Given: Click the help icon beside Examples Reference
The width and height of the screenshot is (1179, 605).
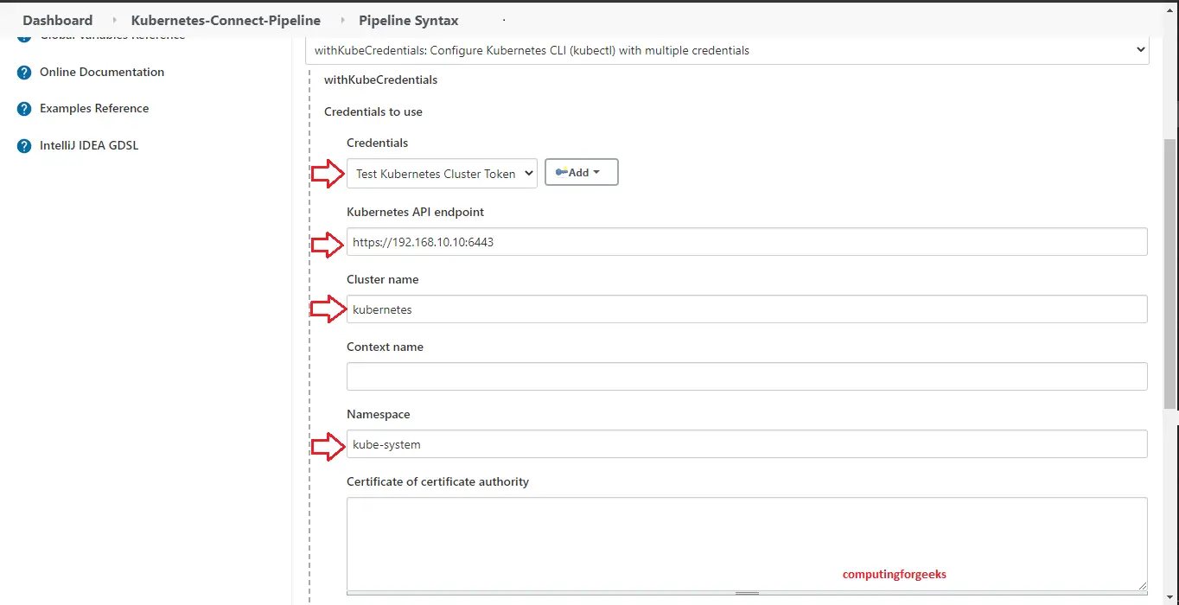Looking at the screenshot, I should coord(24,109).
